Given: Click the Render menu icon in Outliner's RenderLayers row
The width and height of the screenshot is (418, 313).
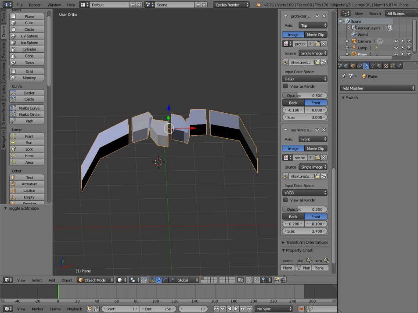Looking at the screenshot, I should tap(389, 28).
